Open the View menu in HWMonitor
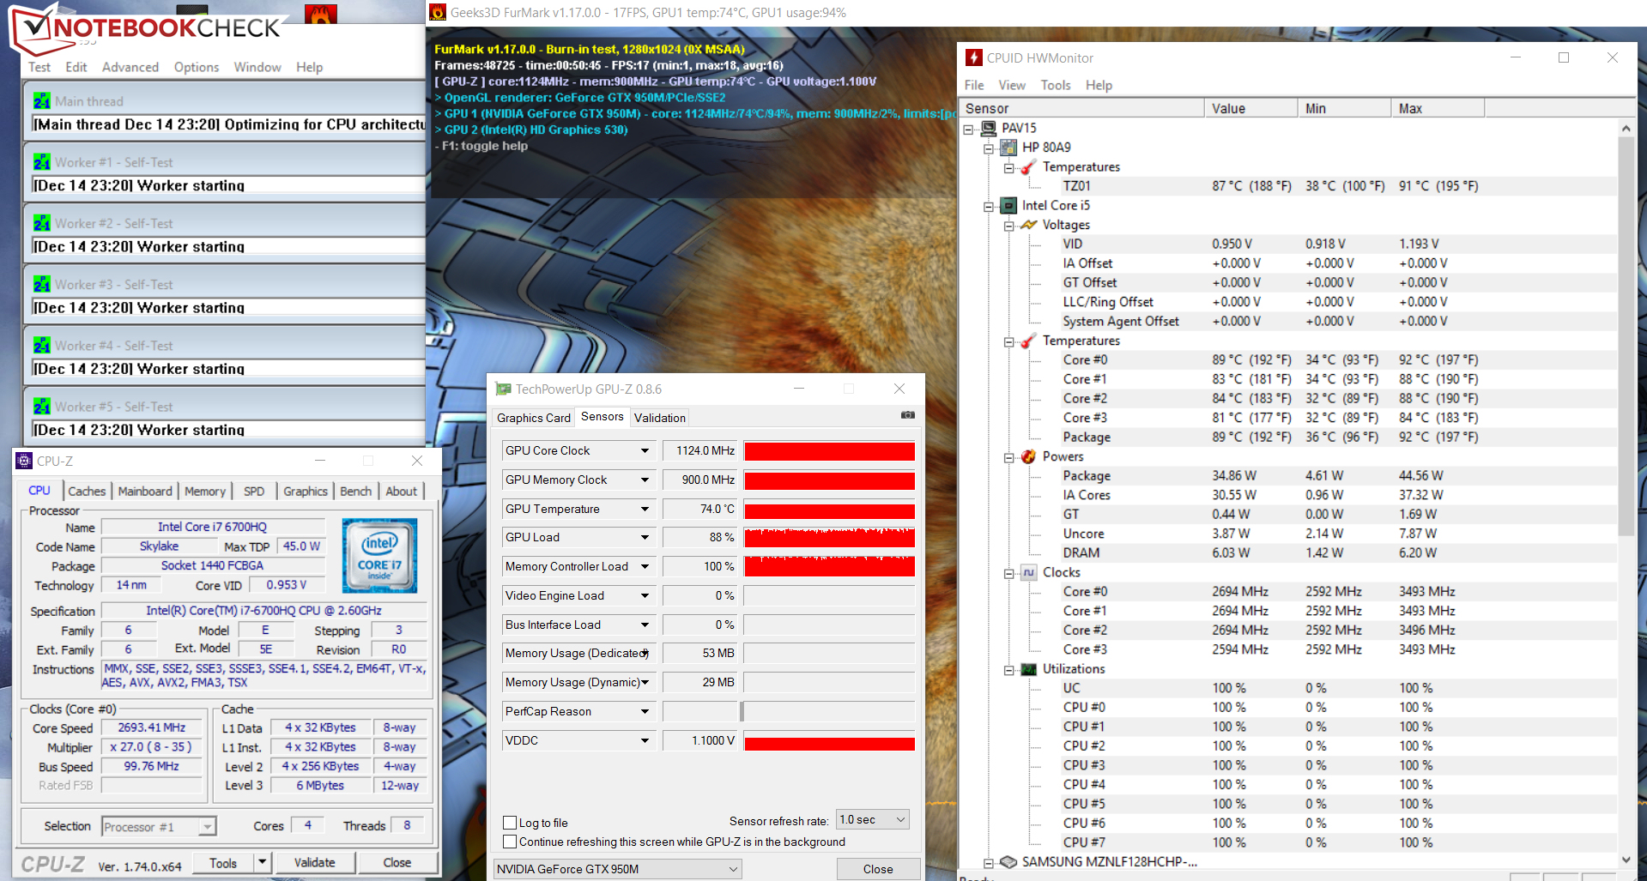Viewport: 1647px width, 881px height. (x=1012, y=85)
